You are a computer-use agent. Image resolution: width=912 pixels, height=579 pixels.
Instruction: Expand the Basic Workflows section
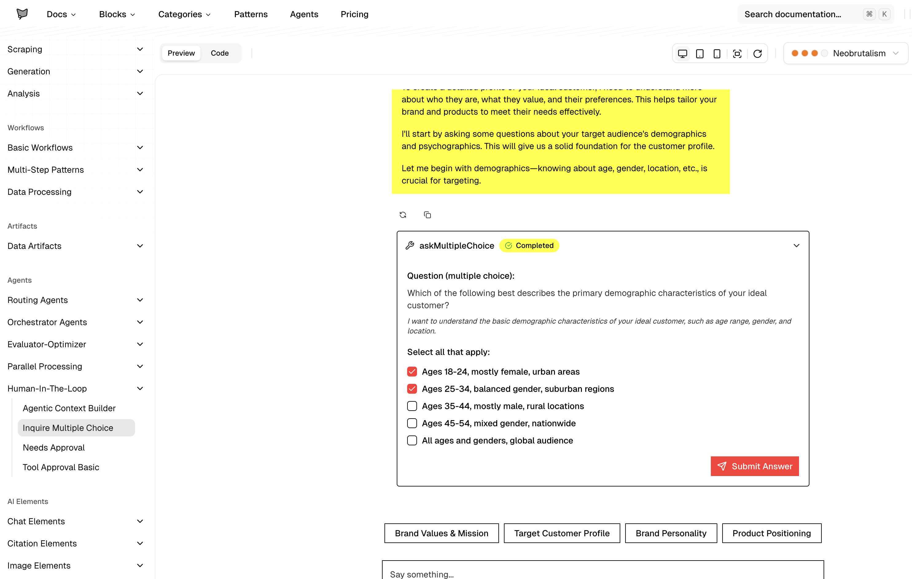75,148
